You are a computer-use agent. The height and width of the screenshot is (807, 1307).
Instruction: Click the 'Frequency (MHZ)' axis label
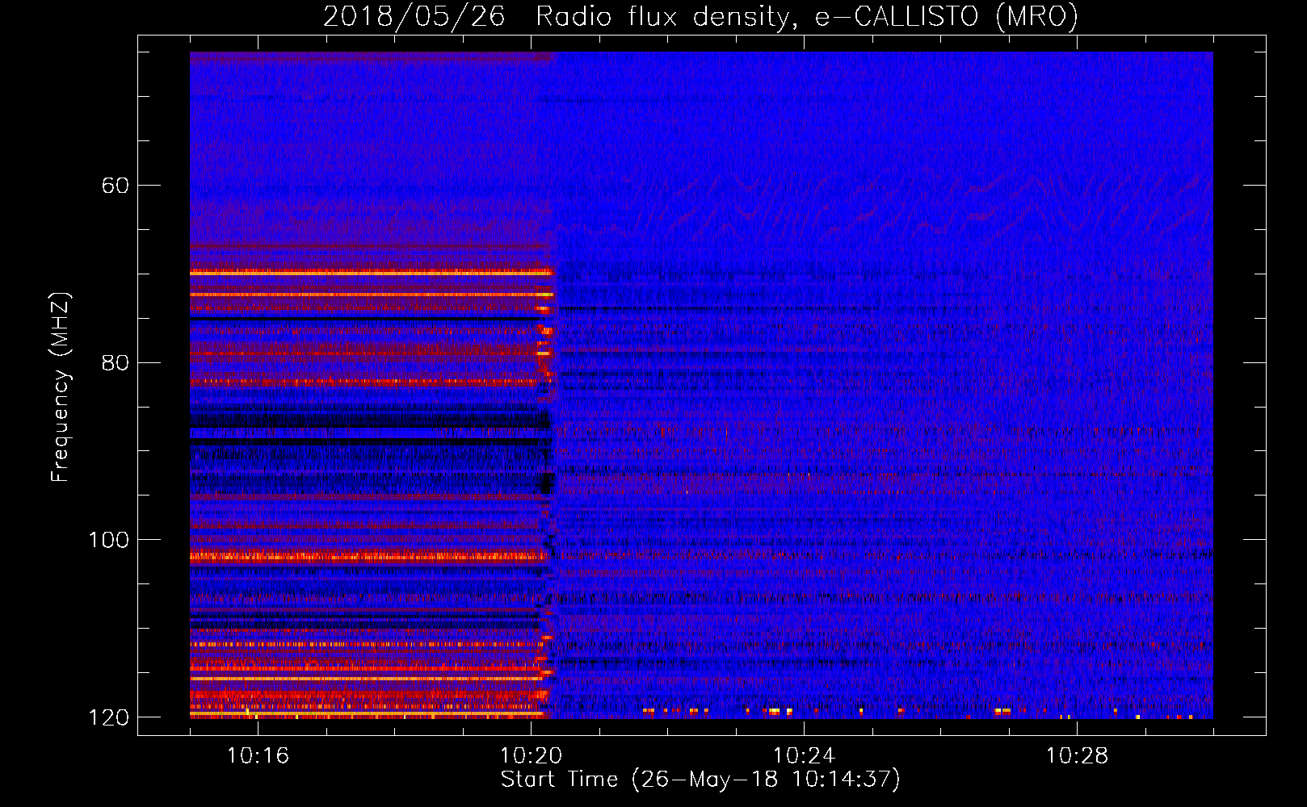pyautogui.click(x=61, y=387)
